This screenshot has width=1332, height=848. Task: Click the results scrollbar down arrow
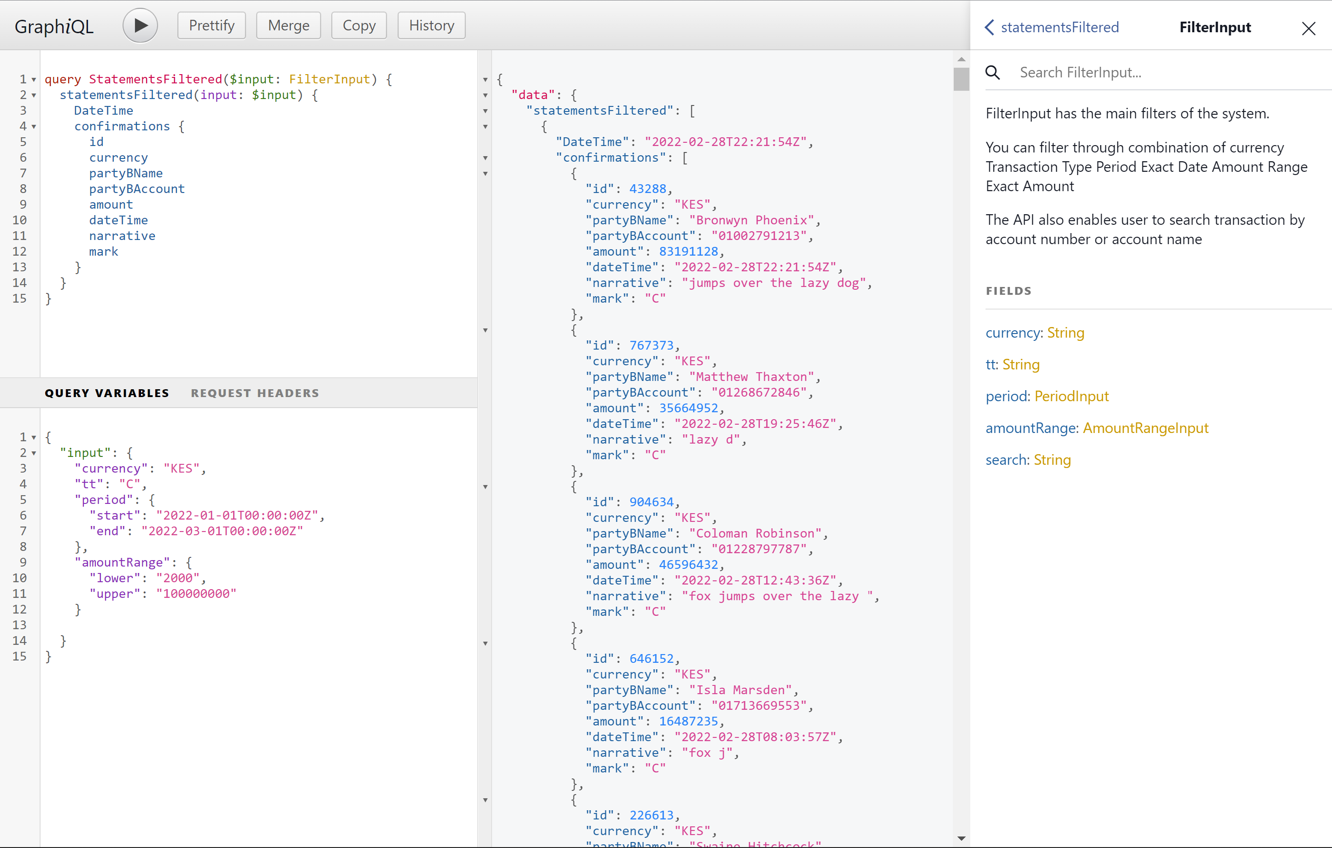tap(962, 839)
